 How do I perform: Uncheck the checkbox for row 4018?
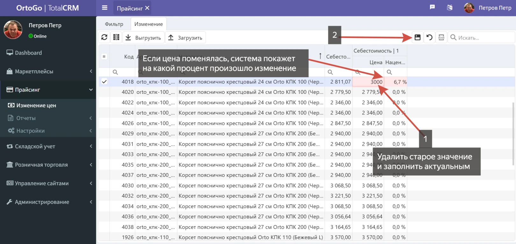104,82
